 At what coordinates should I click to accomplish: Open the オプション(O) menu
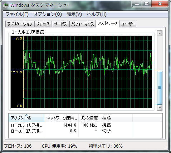[48, 14]
